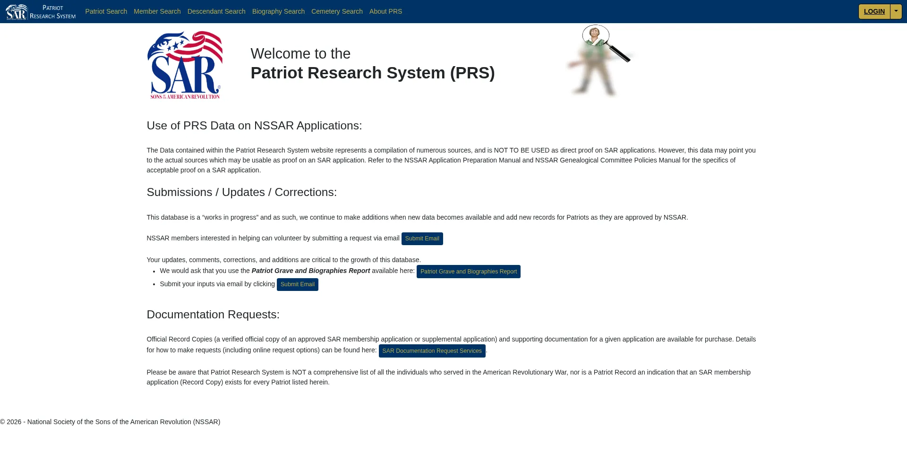The height and width of the screenshot is (469, 907).
Task: Open SAR Documentation Request Services
Action: [x=432, y=351]
